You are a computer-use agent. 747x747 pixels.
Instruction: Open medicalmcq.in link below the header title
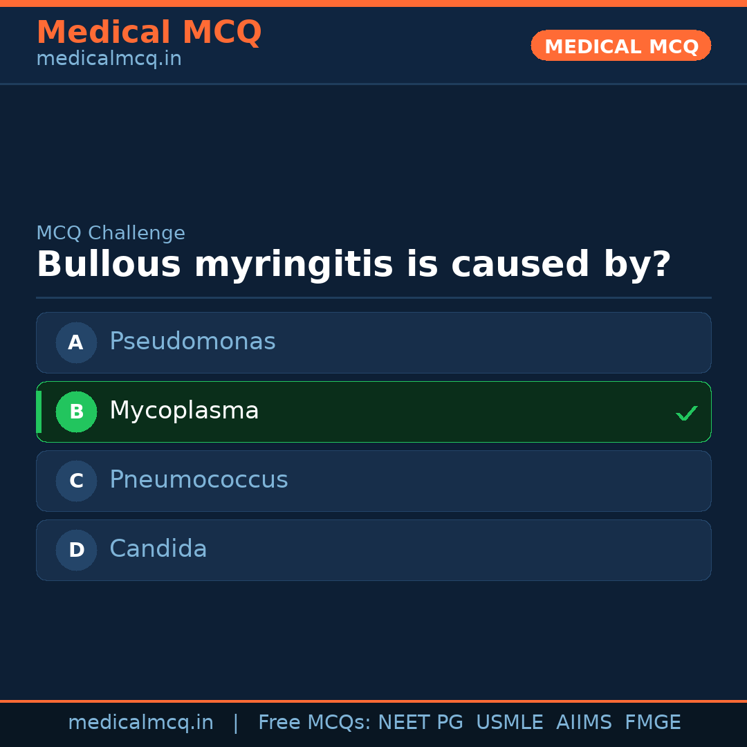tap(109, 59)
